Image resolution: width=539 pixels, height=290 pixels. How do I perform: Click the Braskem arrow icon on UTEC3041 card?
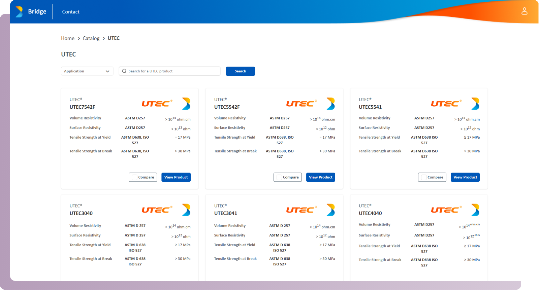tap(331, 210)
